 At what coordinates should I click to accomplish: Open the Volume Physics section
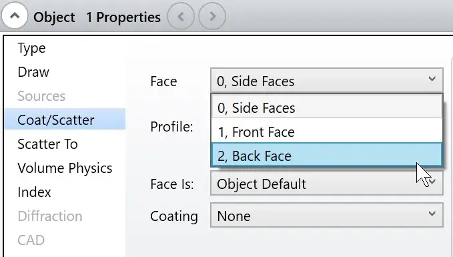[x=65, y=168]
